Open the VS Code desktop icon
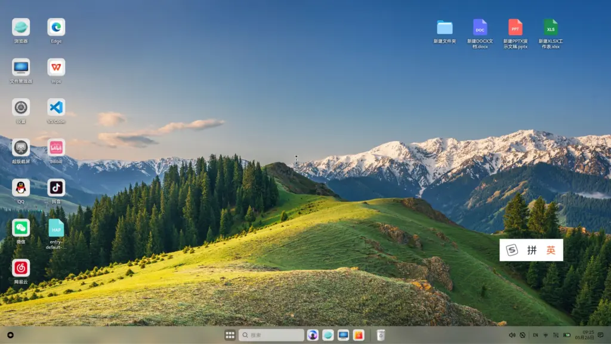Image resolution: width=611 pixels, height=344 pixels. pos(56,107)
